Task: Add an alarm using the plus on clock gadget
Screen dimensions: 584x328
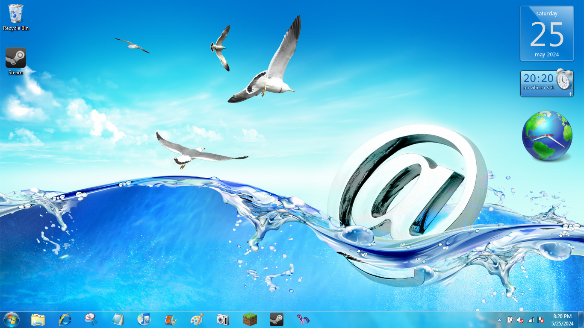Action: click(570, 93)
